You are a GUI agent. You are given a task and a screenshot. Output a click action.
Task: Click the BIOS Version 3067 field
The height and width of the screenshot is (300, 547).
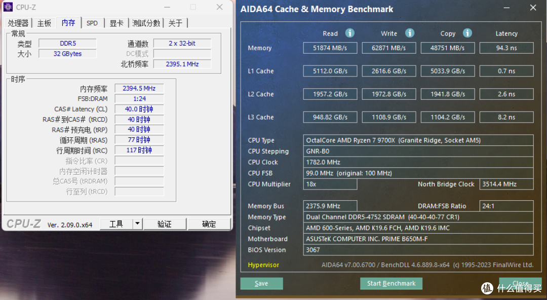[x=418, y=250]
